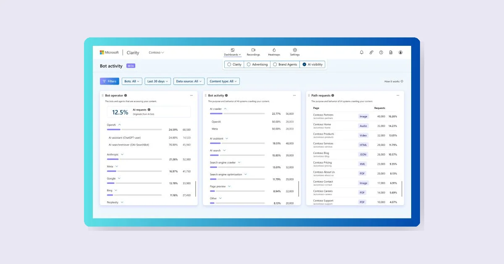Open the Heatmaps section

274,52
